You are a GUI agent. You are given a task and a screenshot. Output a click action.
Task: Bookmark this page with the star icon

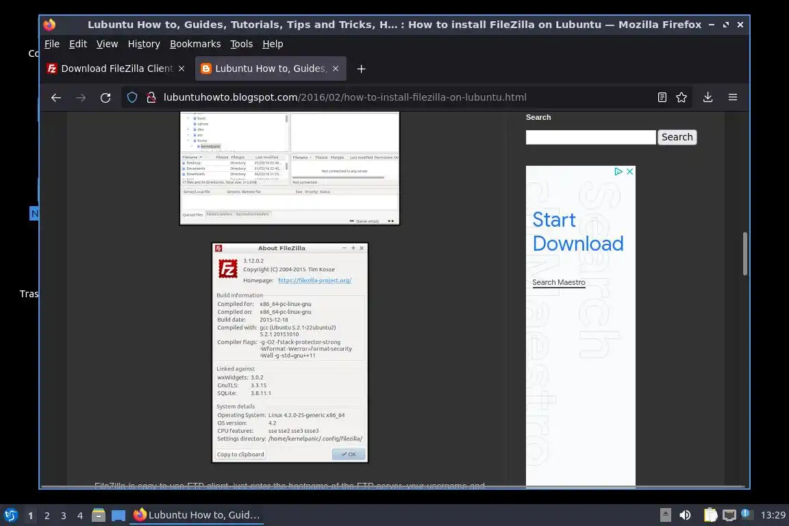point(681,98)
